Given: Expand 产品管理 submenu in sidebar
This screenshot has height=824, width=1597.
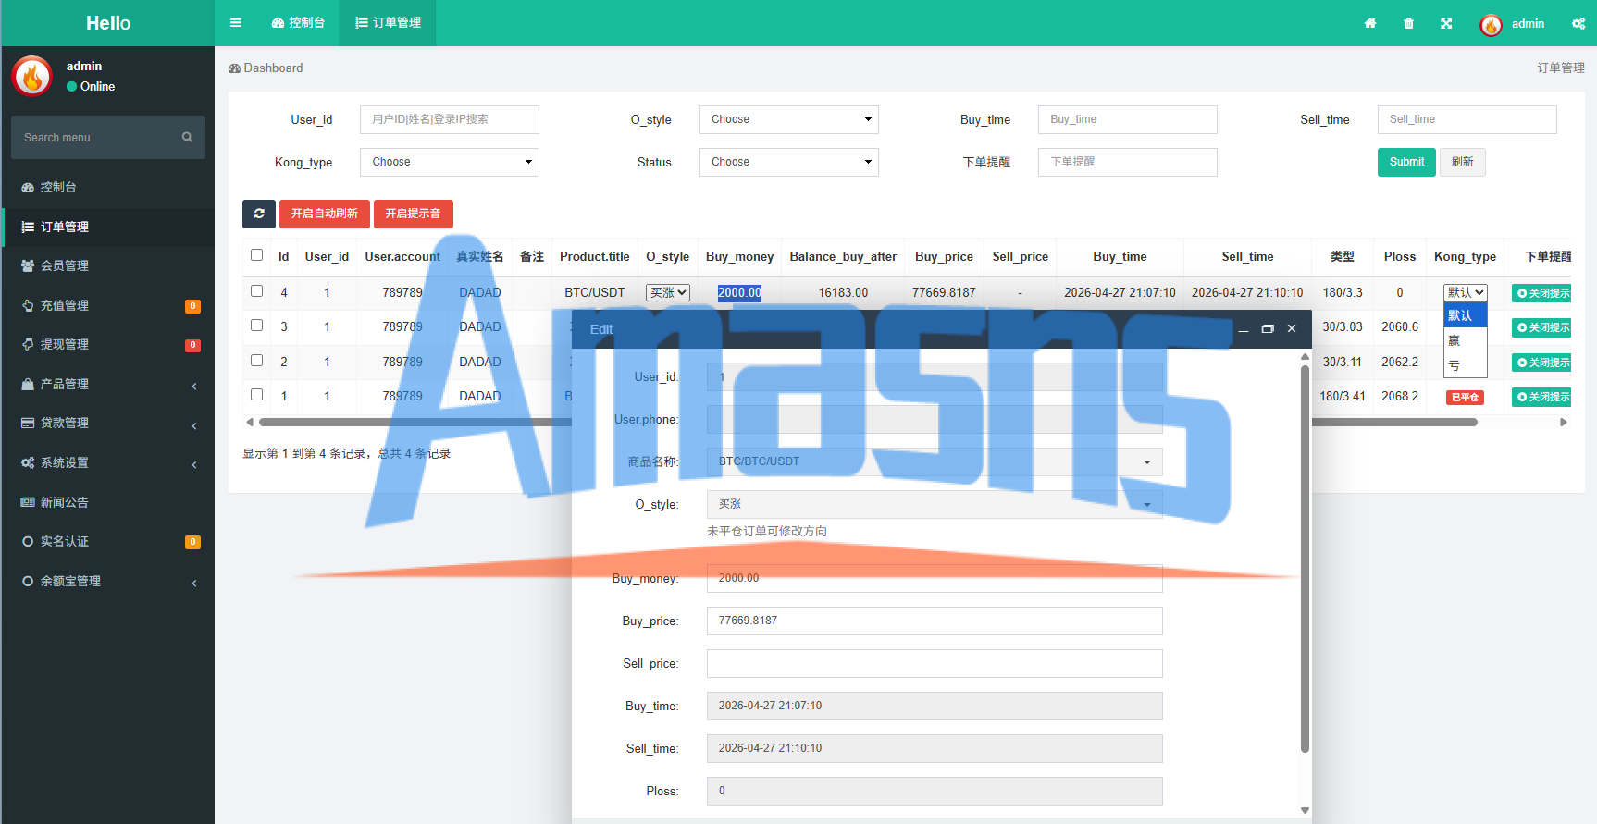Looking at the screenshot, I should [107, 384].
